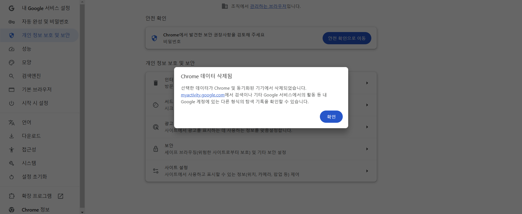
Task: Click the Chrome logo icon for Chrome 정보
Action: coord(11,210)
